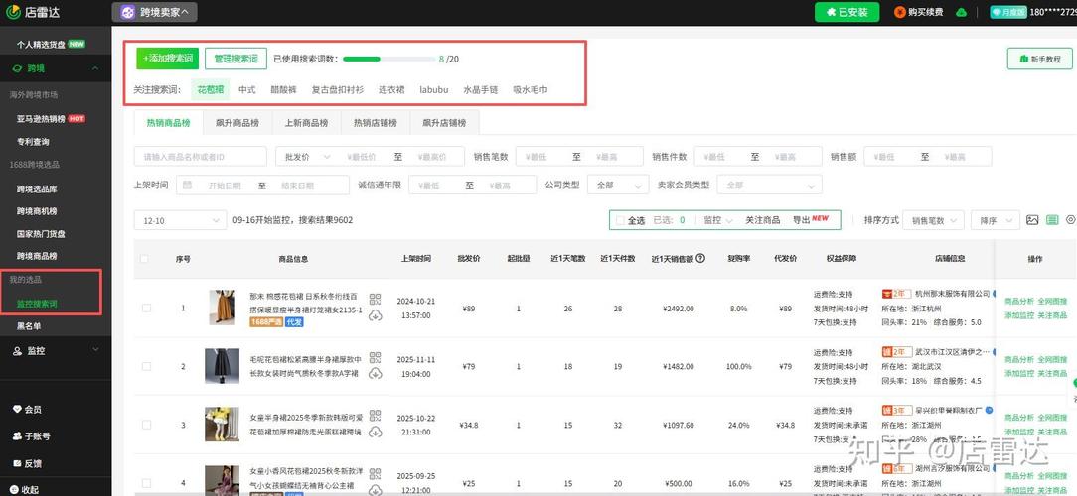Click the search-term usage progress bar
The image size is (1077, 496).
[388, 60]
